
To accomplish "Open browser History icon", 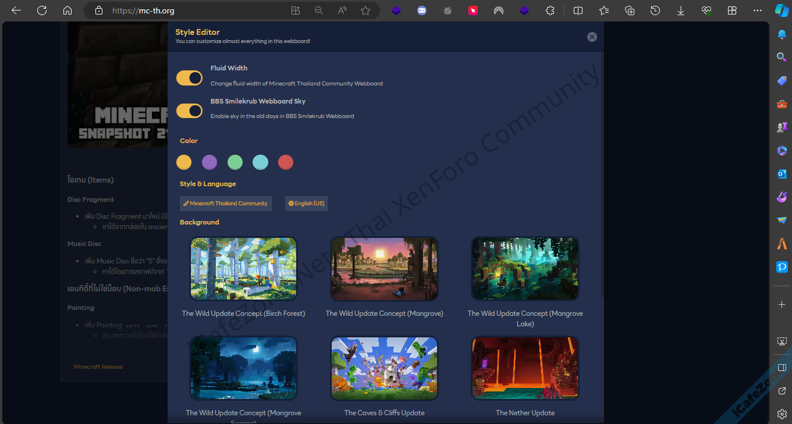I will [x=655, y=10].
